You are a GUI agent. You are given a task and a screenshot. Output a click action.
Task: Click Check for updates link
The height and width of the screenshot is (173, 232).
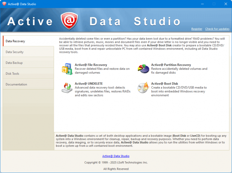(x=217, y=29)
